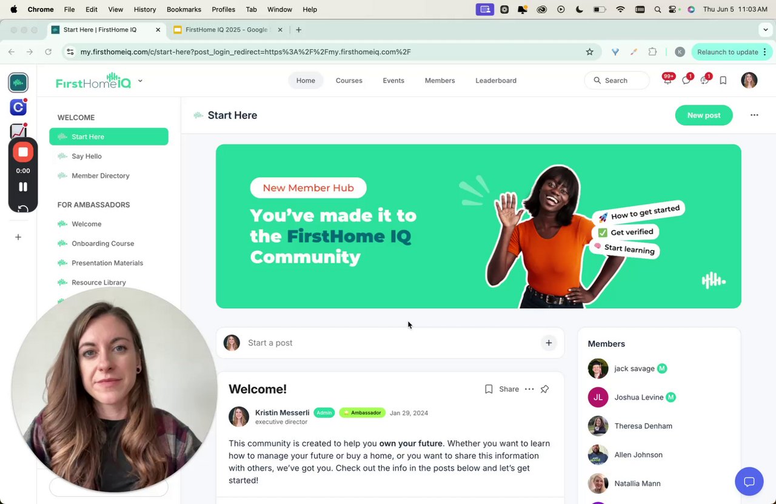Go to the Courses tab
The width and height of the screenshot is (776, 504).
coord(349,80)
